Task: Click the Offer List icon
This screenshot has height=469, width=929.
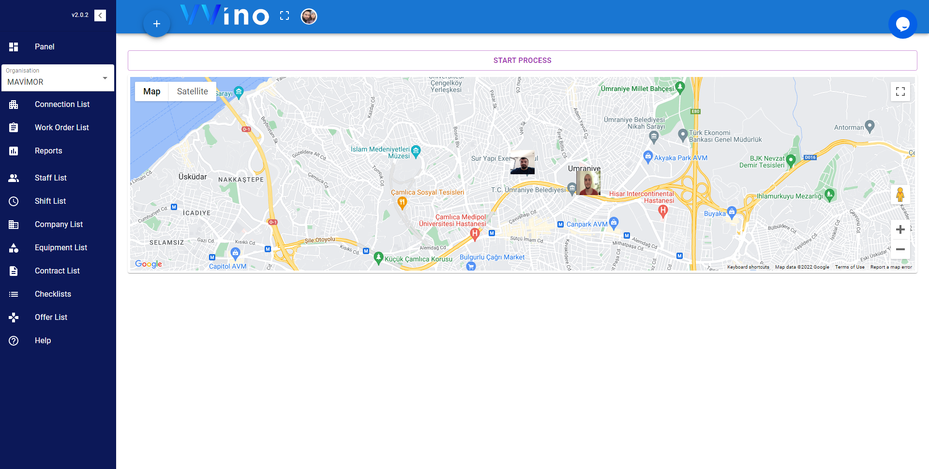Action: tap(13, 317)
